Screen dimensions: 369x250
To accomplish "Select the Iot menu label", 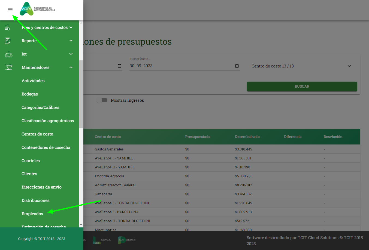I will [x=24, y=54].
